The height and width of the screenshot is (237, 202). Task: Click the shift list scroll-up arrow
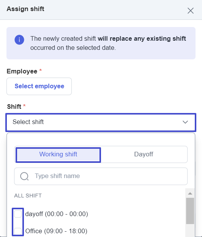click(190, 193)
